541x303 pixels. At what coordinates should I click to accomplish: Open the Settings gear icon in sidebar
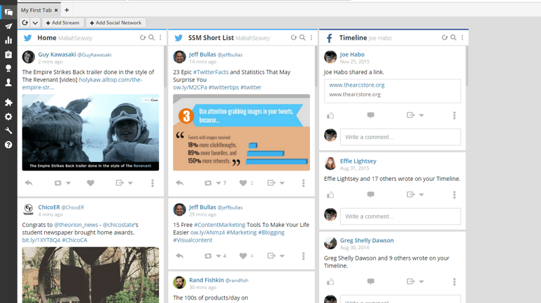click(x=8, y=117)
